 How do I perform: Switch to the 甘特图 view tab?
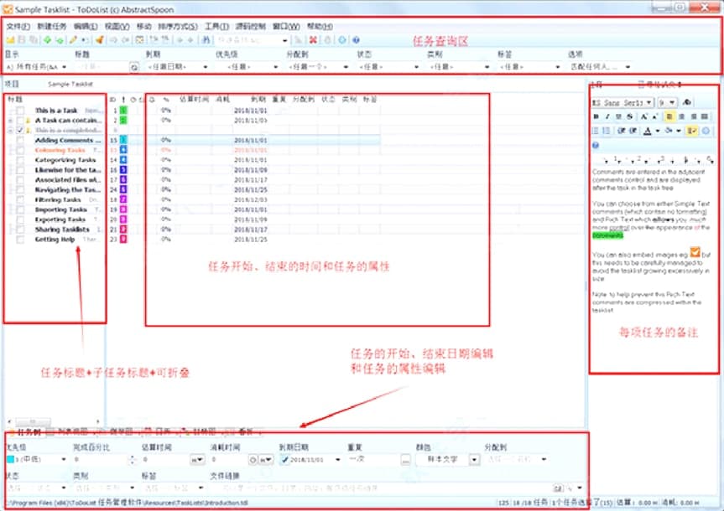pos(199,431)
